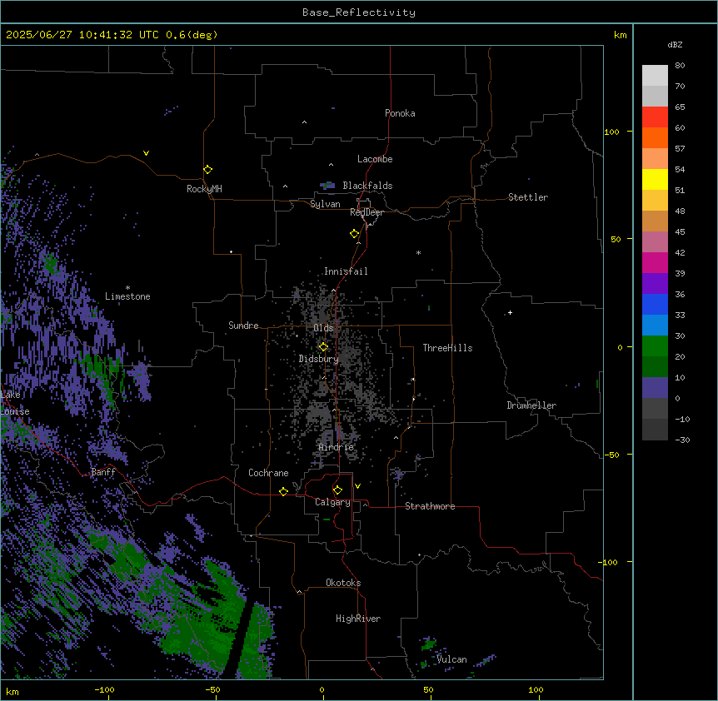The height and width of the screenshot is (701, 718).
Task: Click the Vulcan town label
Action: pos(451,659)
